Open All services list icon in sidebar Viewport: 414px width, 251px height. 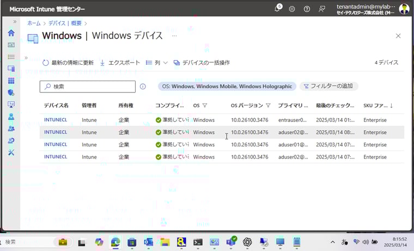[11, 57]
